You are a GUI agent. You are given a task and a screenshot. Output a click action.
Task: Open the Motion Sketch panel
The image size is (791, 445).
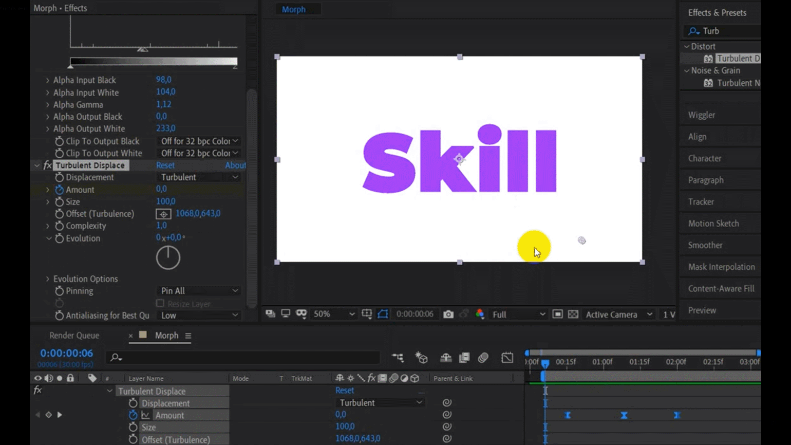(x=713, y=224)
